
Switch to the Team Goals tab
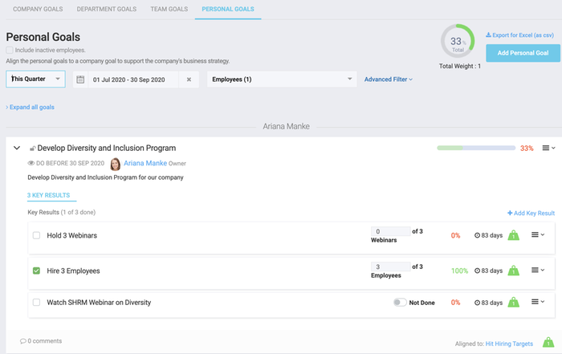pos(169,9)
